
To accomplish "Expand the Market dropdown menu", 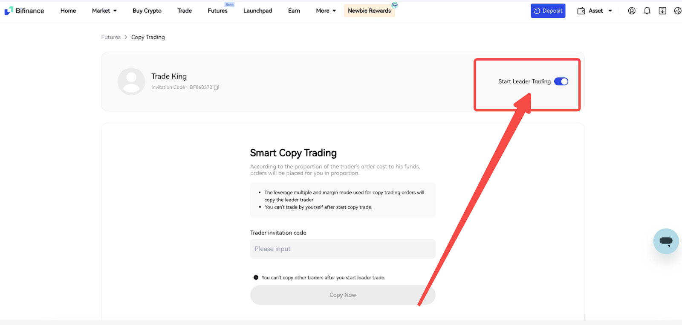I will click(104, 11).
